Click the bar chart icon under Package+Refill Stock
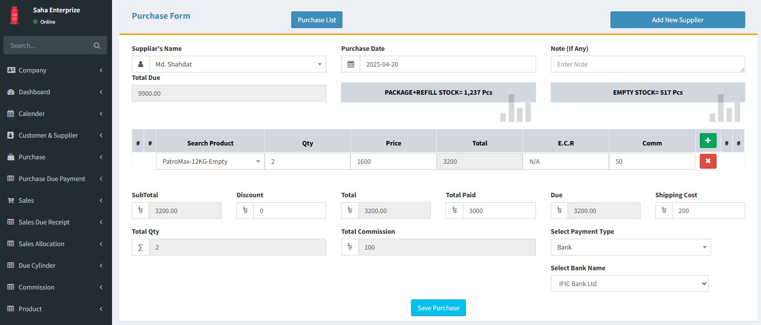Viewport: 761px width, 325px height. tap(515, 108)
